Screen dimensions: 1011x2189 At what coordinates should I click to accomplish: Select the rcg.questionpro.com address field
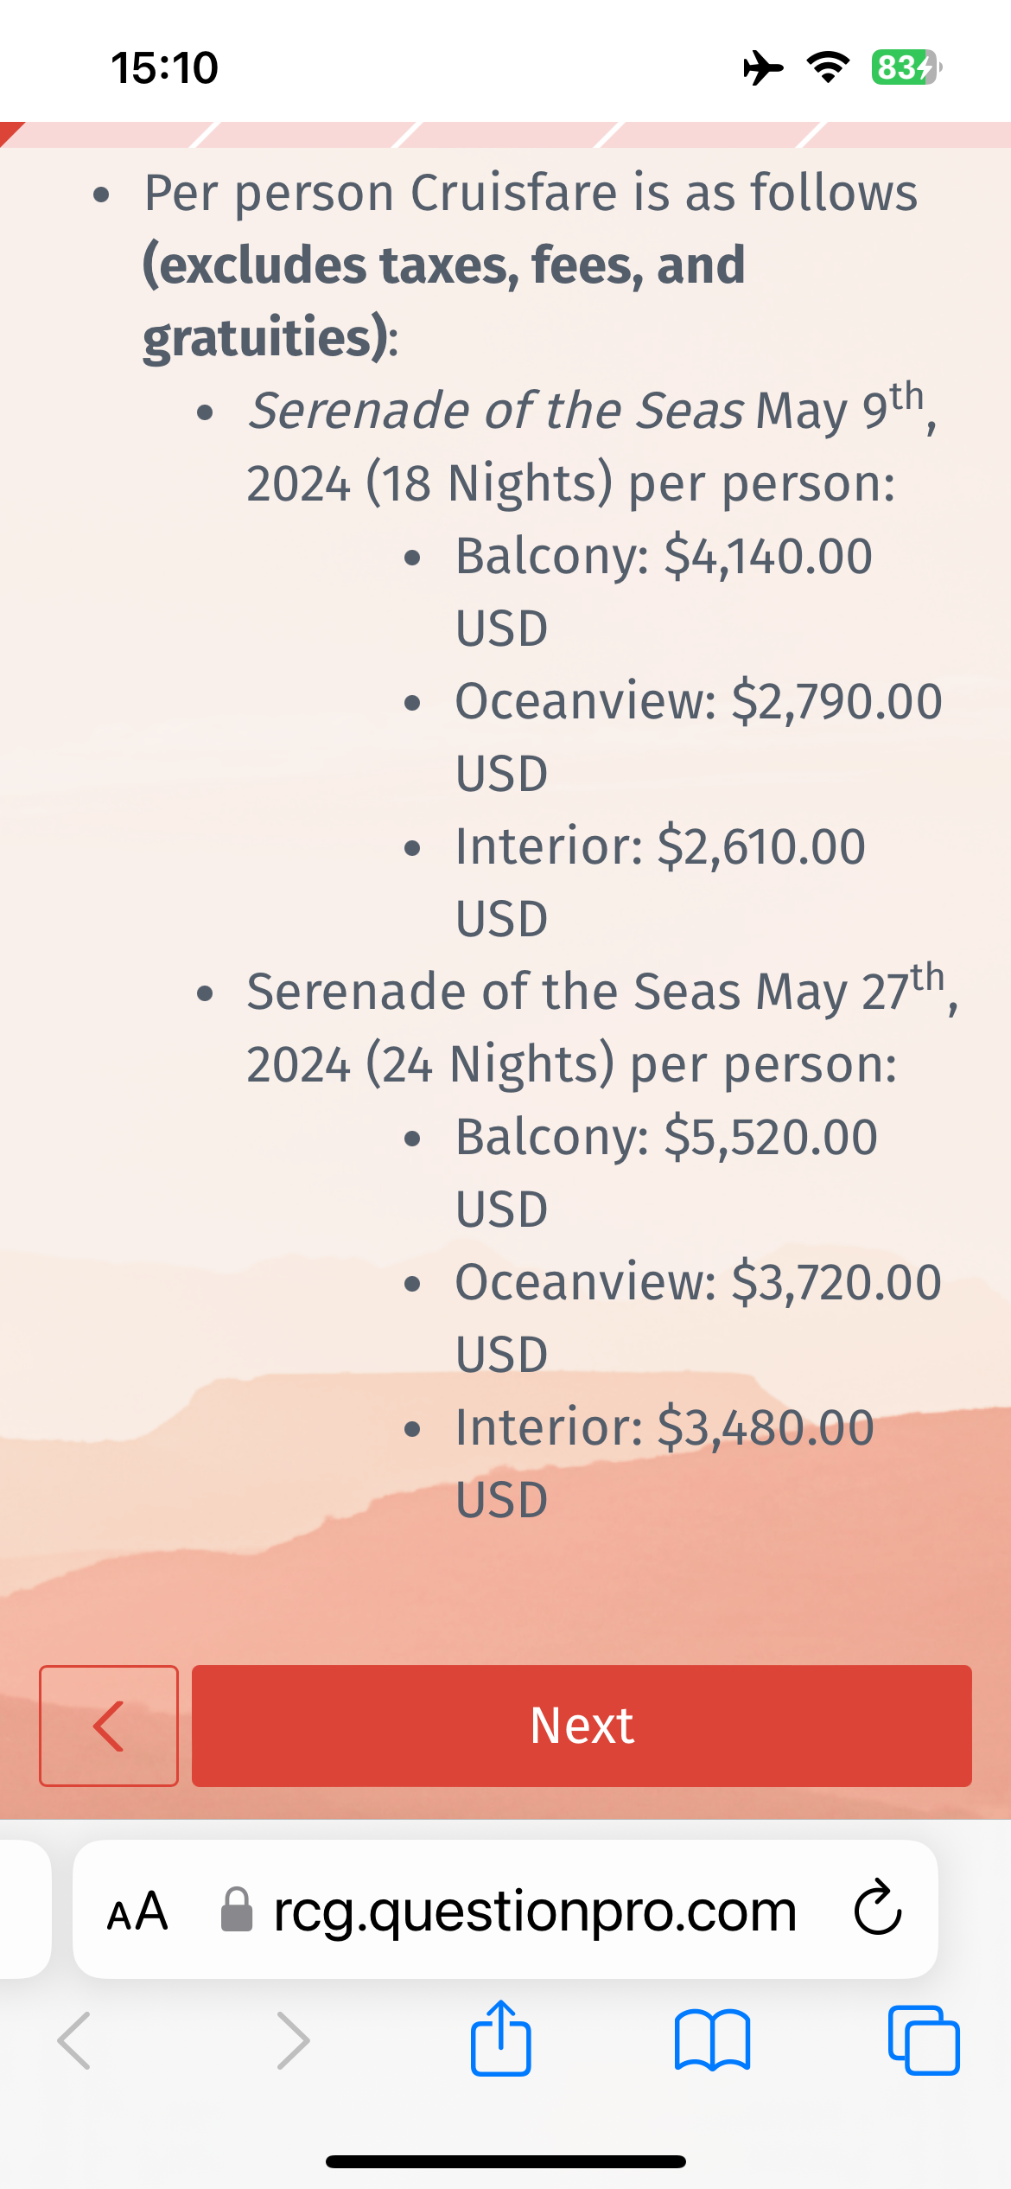[x=534, y=1911]
